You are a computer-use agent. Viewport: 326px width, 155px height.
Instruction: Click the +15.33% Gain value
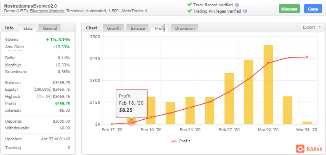click(58, 39)
